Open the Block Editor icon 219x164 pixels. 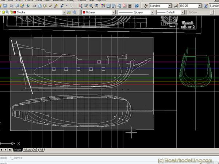(x=55, y=6)
